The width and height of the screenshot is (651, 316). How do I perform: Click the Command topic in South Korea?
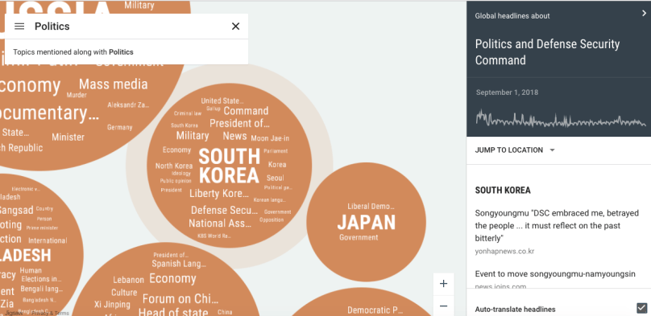click(247, 111)
